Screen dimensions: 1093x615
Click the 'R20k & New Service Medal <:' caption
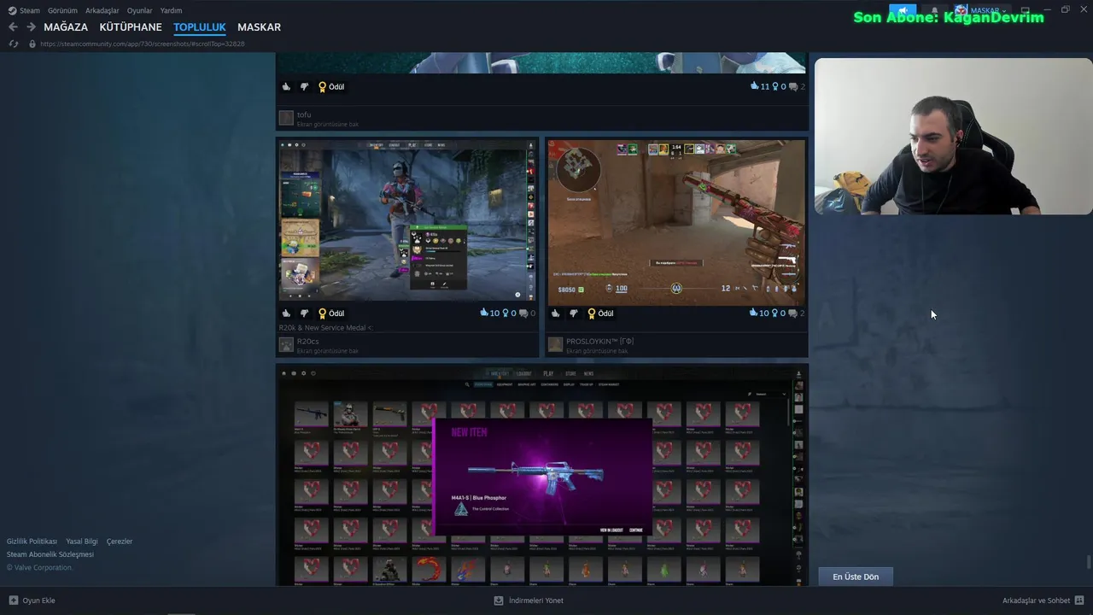click(x=325, y=328)
